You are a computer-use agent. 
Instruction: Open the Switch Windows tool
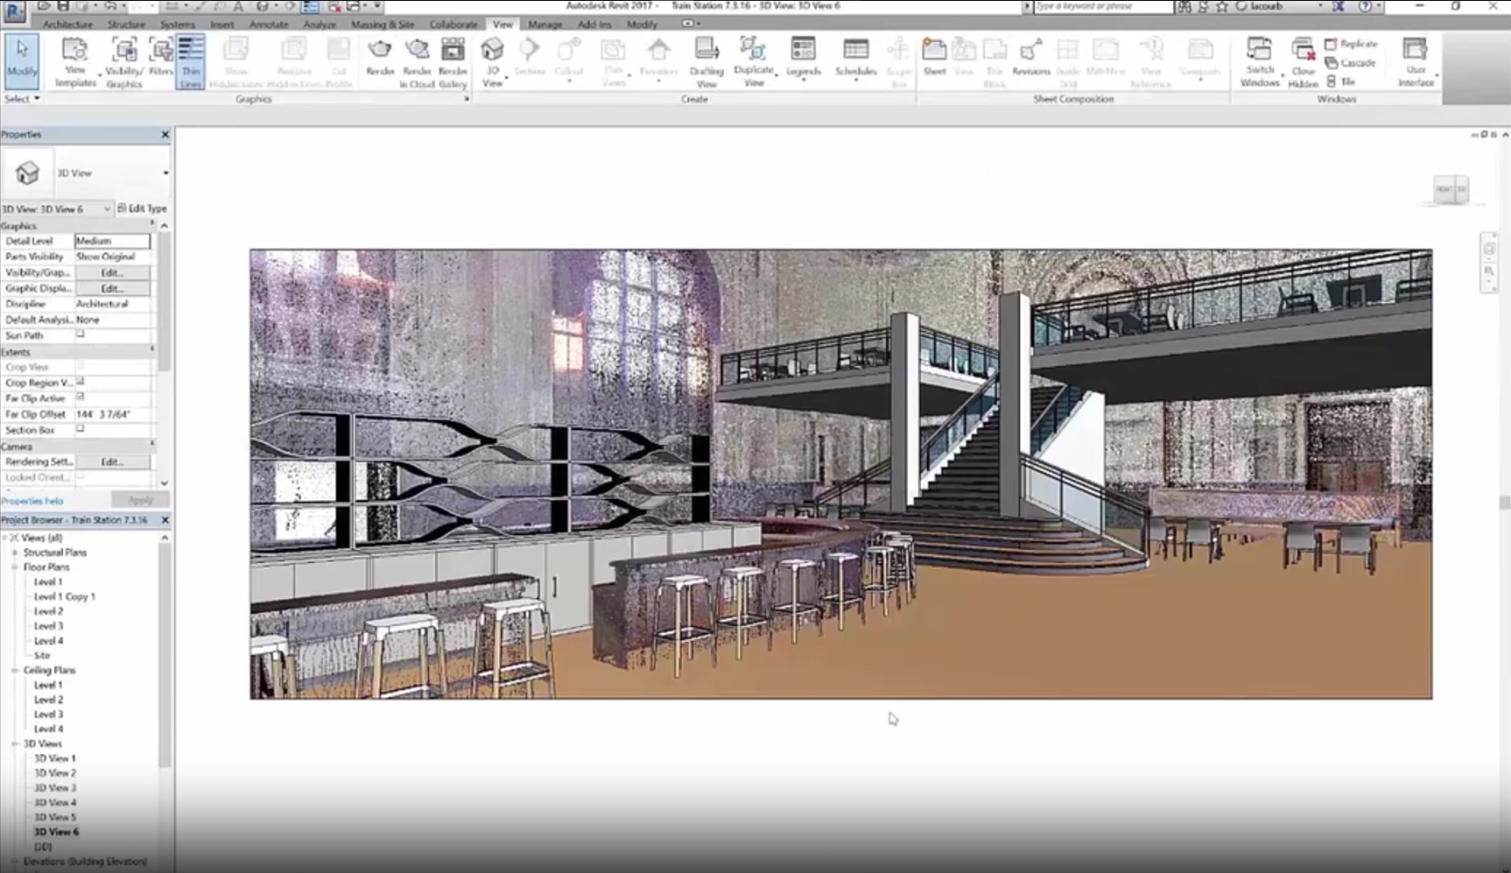click(x=1260, y=60)
